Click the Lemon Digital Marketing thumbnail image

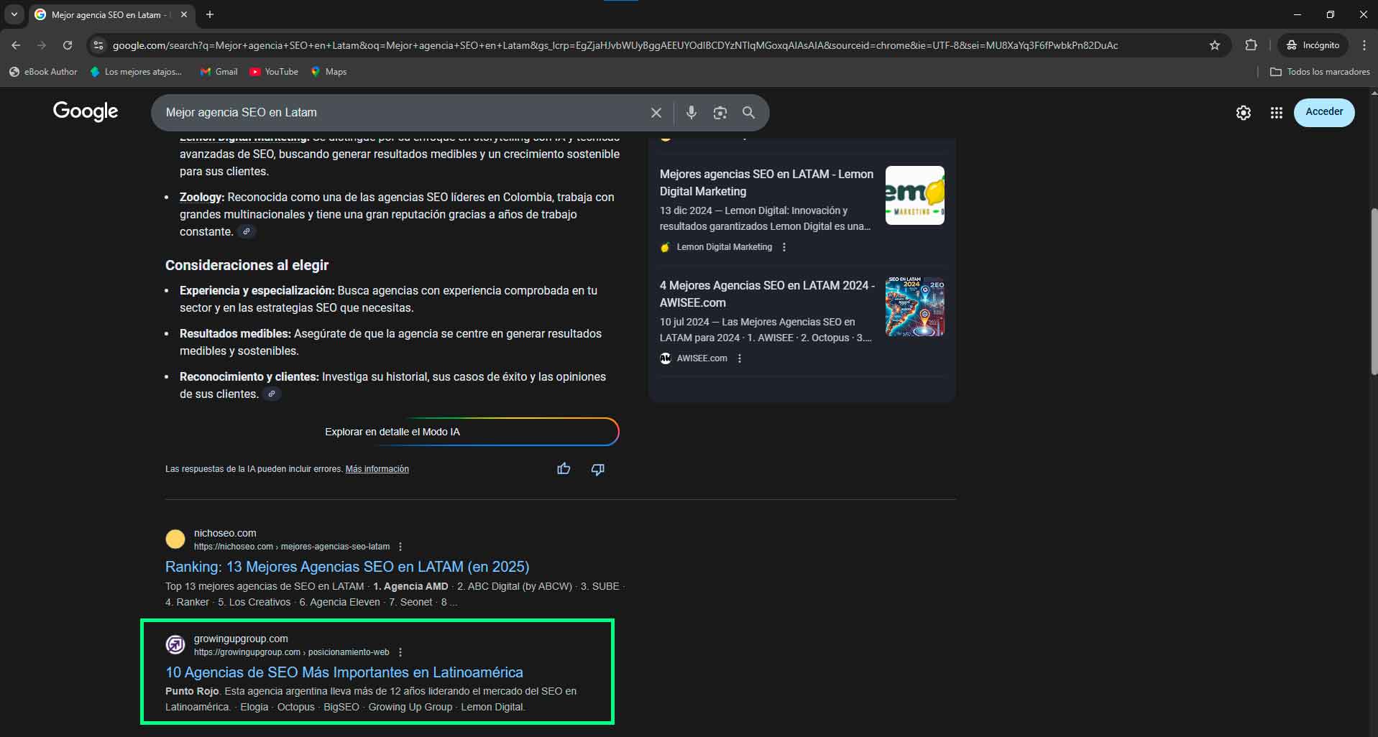915,195
